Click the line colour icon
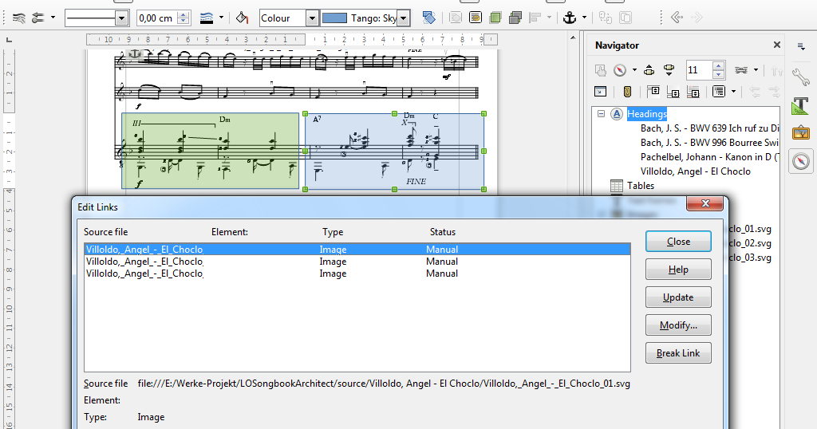Viewport: 817px width, 429px height. point(207,18)
